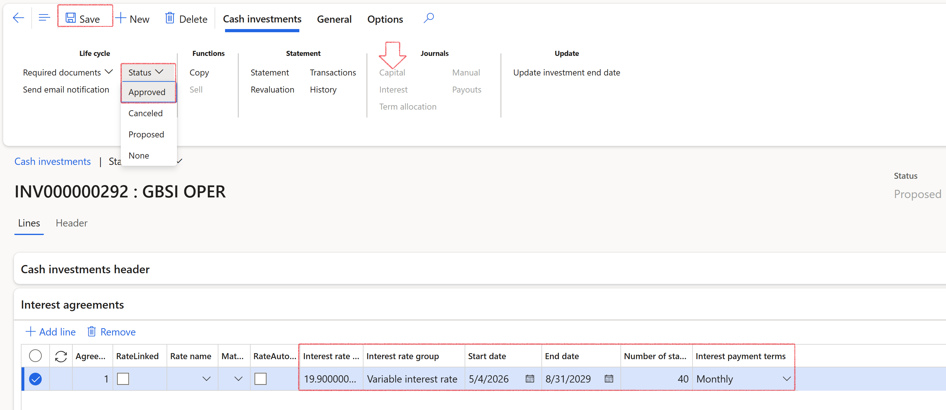Switch to the General ribbon tab
This screenshot has height=410, width=946.
pyautogui.click(x=334, y=19)
